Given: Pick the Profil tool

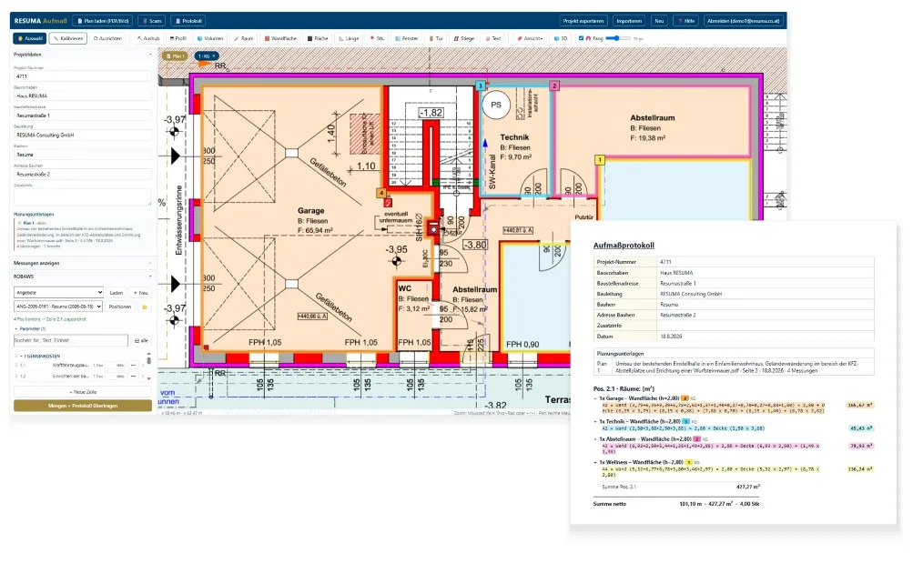Looking at the screenshot, I should [178, 38].
